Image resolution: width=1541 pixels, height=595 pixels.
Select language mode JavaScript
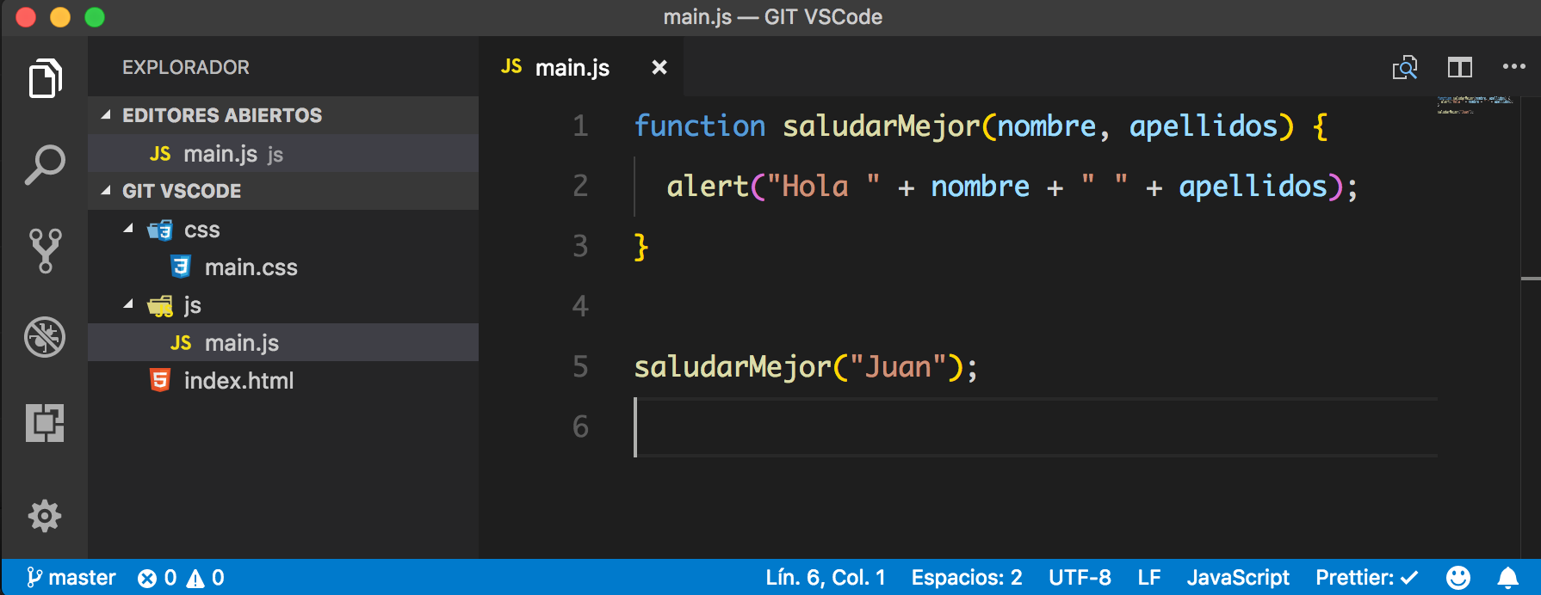coord(1238,578)
